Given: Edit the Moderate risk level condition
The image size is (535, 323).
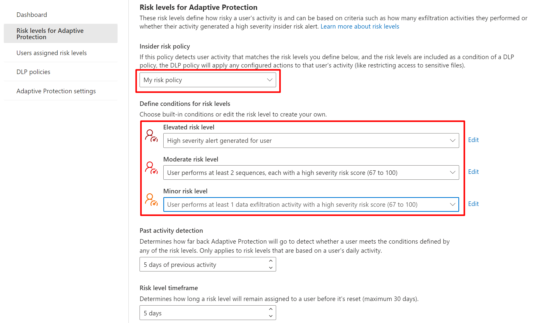Looking at the screenshot, I should coord(473,172).
